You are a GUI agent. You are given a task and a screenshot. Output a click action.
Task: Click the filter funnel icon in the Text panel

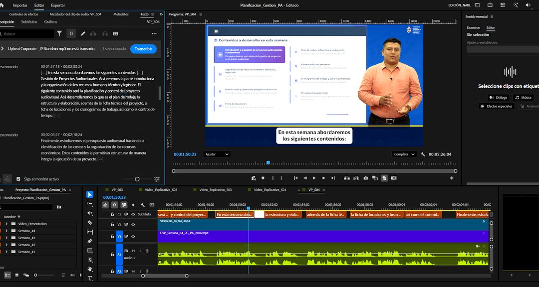coord(59,34)
